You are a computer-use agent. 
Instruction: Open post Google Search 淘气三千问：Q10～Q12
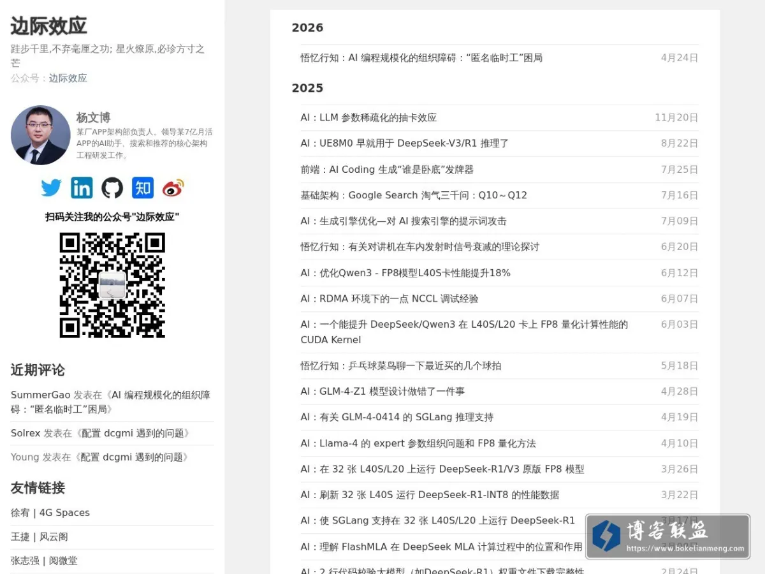click(x=414, y=195)
